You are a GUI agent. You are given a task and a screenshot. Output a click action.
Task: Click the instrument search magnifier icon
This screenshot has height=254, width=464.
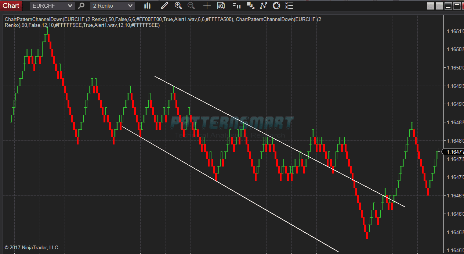[x=81, y=6]
